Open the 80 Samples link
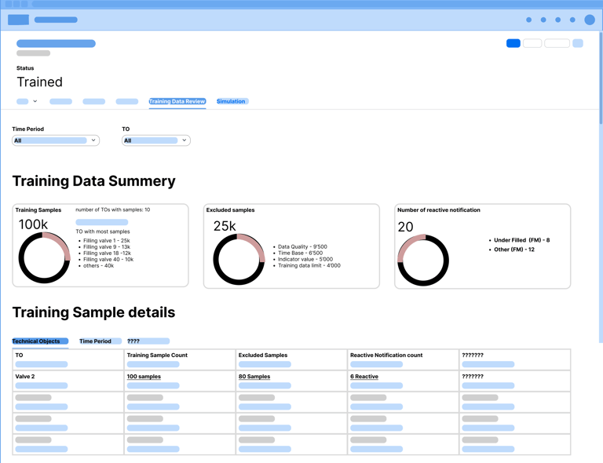This screenshot has width=603, height=463. click(x=254, y=377)
